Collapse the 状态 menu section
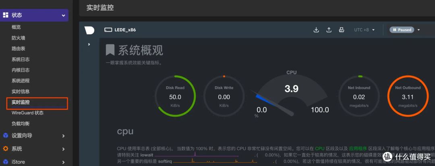This screenshot has width=435, height=166. tap(63, 15)
